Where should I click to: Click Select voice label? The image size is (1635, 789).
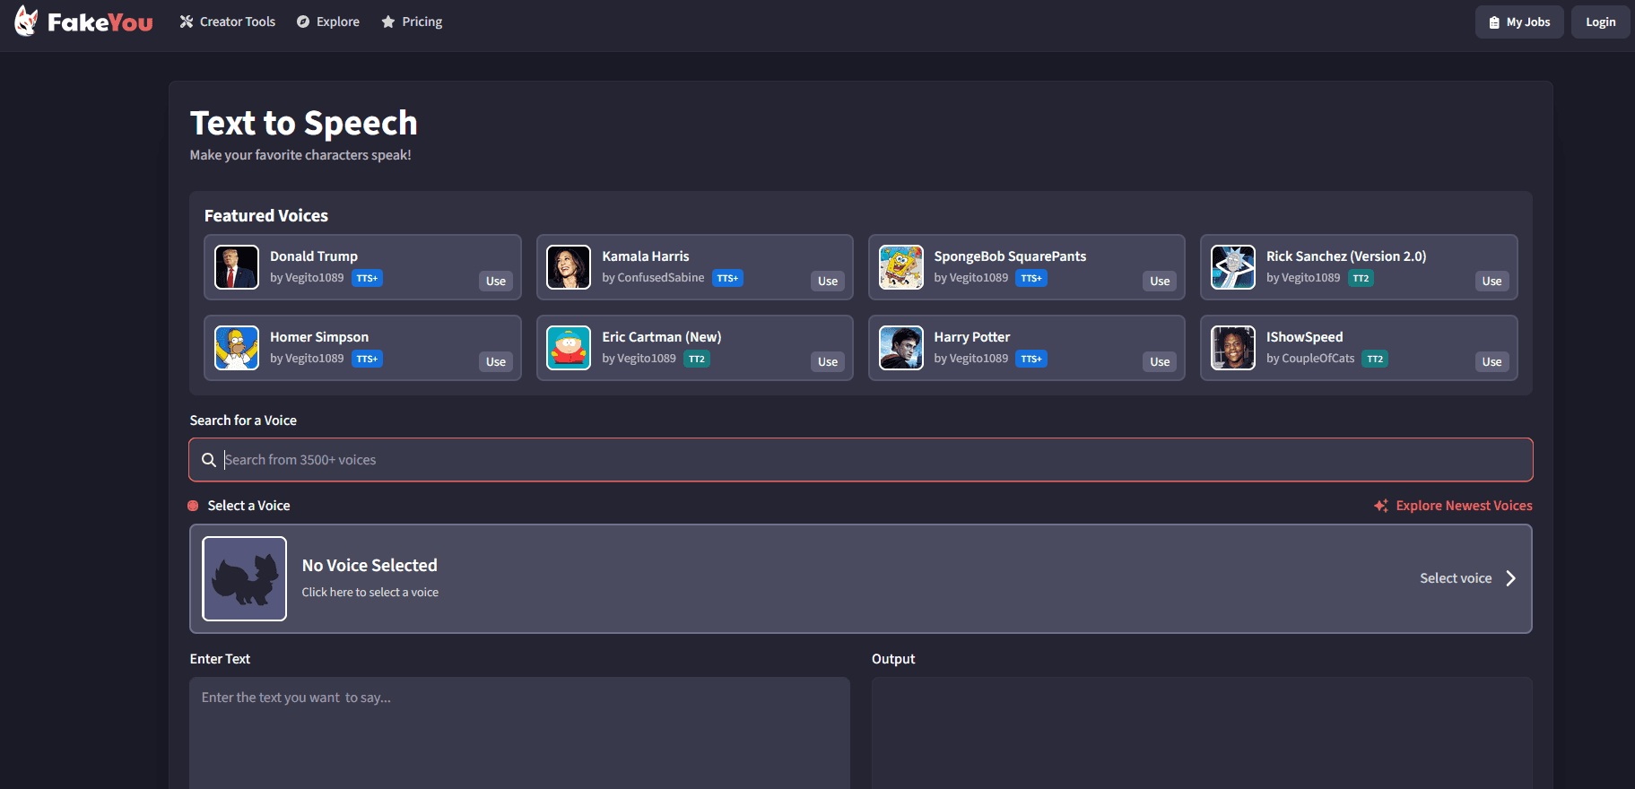(1456, 578)
